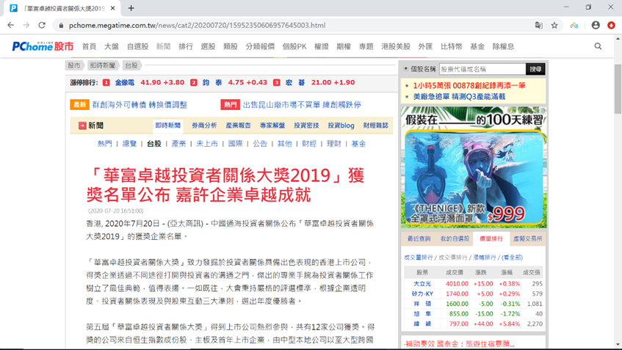Viewport: 622px width, 350px height.
Task: Focus the 股票代碼或名稱 search field
Action: tap(482, 69)
